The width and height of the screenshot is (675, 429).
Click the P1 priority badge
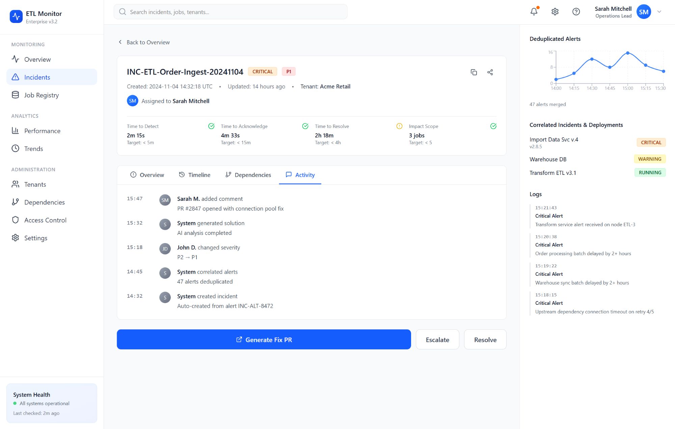click(x=289, y=72)
